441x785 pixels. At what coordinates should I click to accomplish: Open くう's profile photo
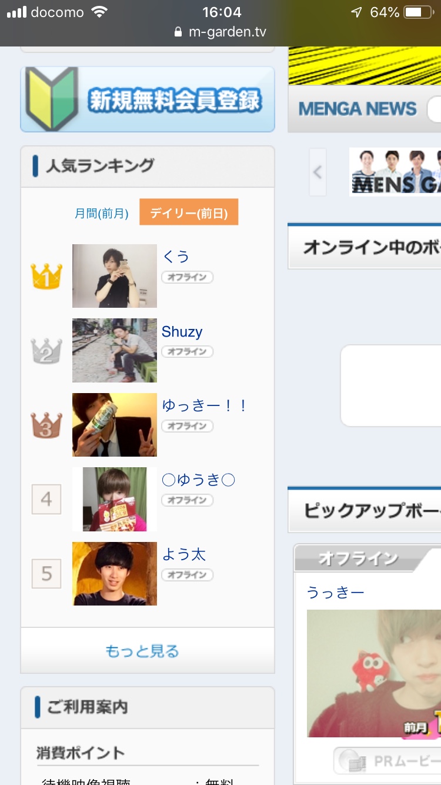115,276
